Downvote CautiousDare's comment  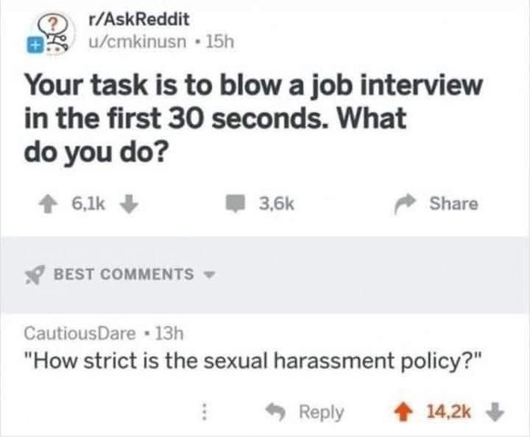[494, 412]
